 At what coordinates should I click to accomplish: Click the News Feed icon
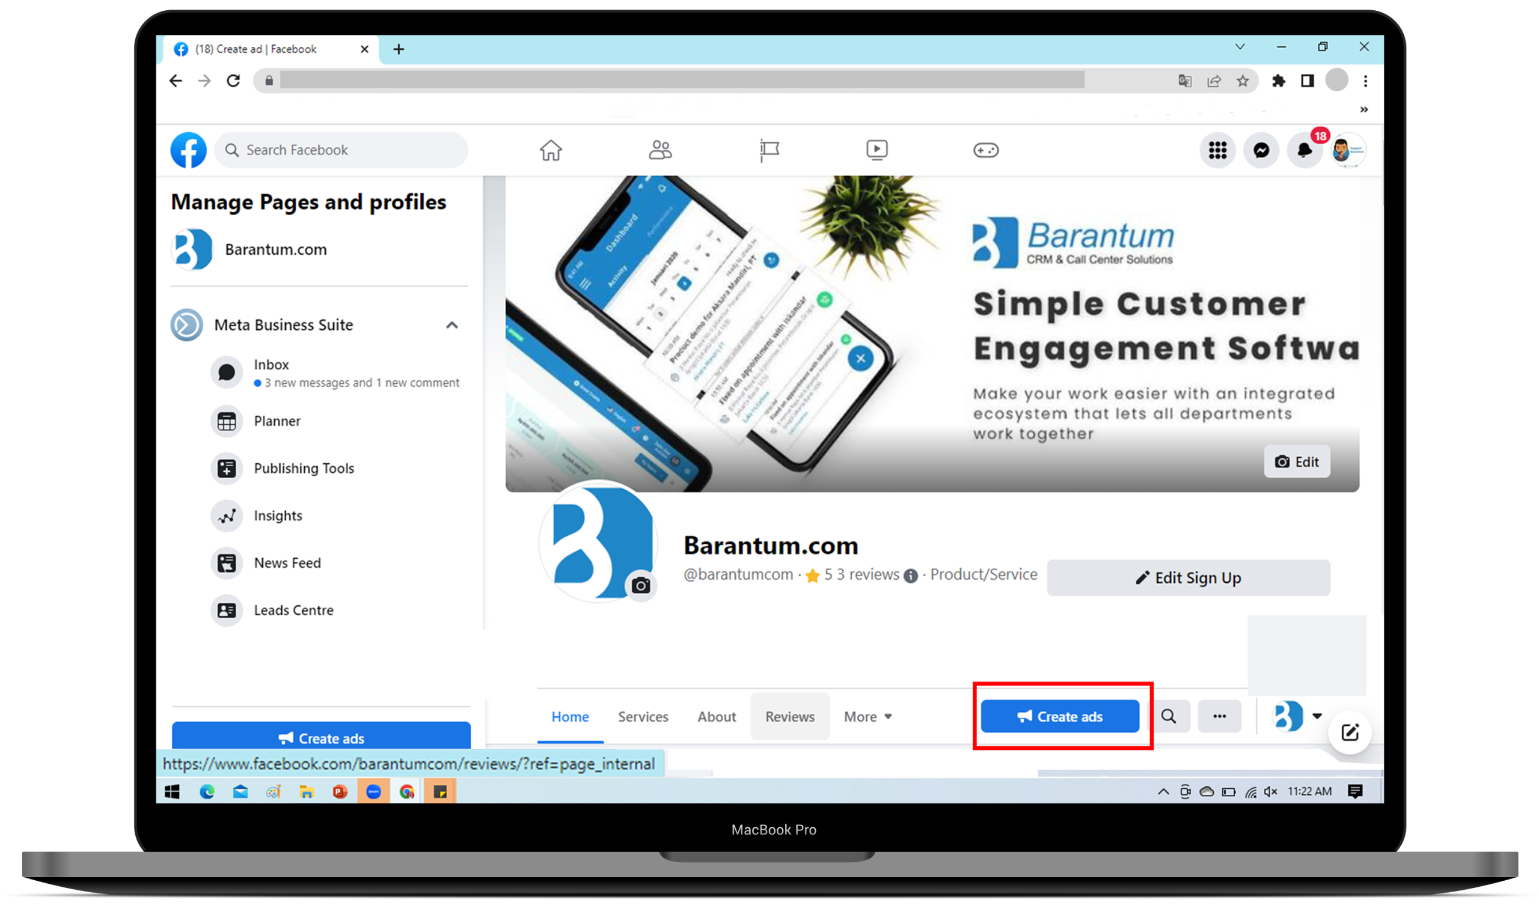click(228, 562)
